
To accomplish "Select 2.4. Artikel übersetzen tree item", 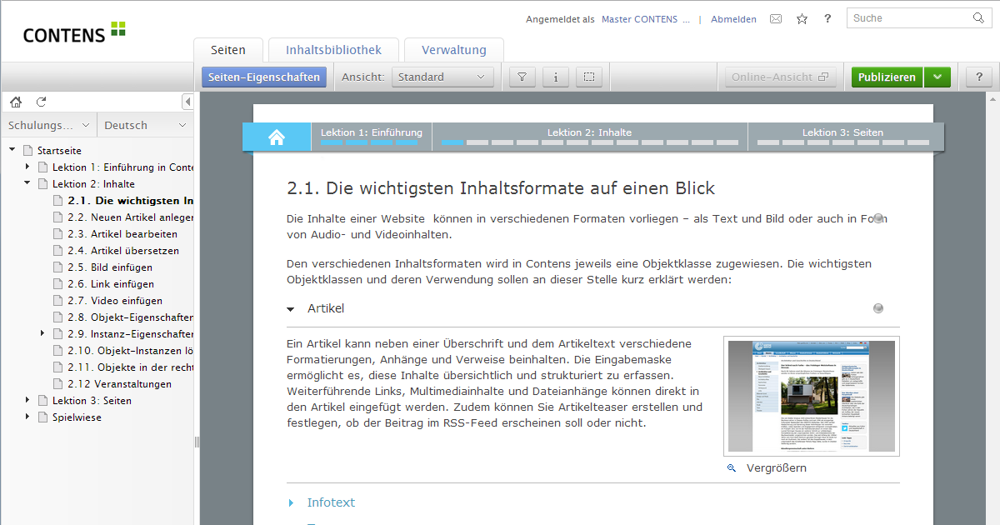I will click(123, 251).
